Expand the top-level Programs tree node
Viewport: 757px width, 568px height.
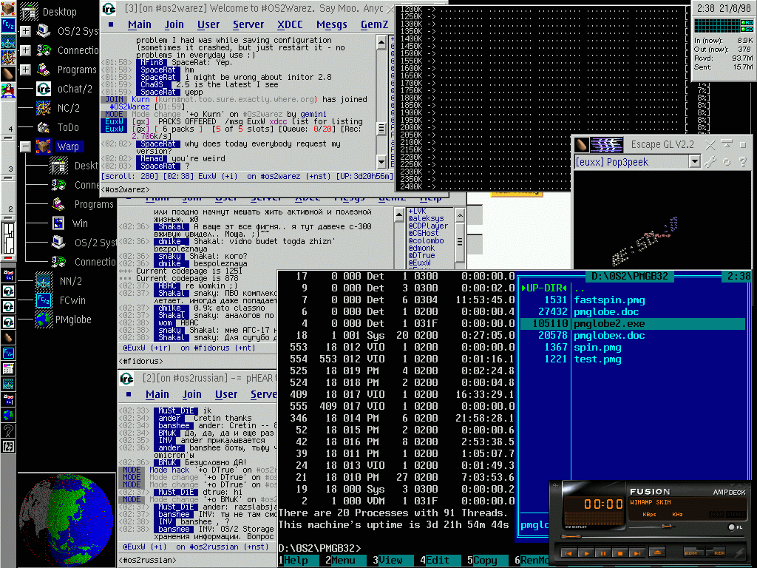point(25,70)
